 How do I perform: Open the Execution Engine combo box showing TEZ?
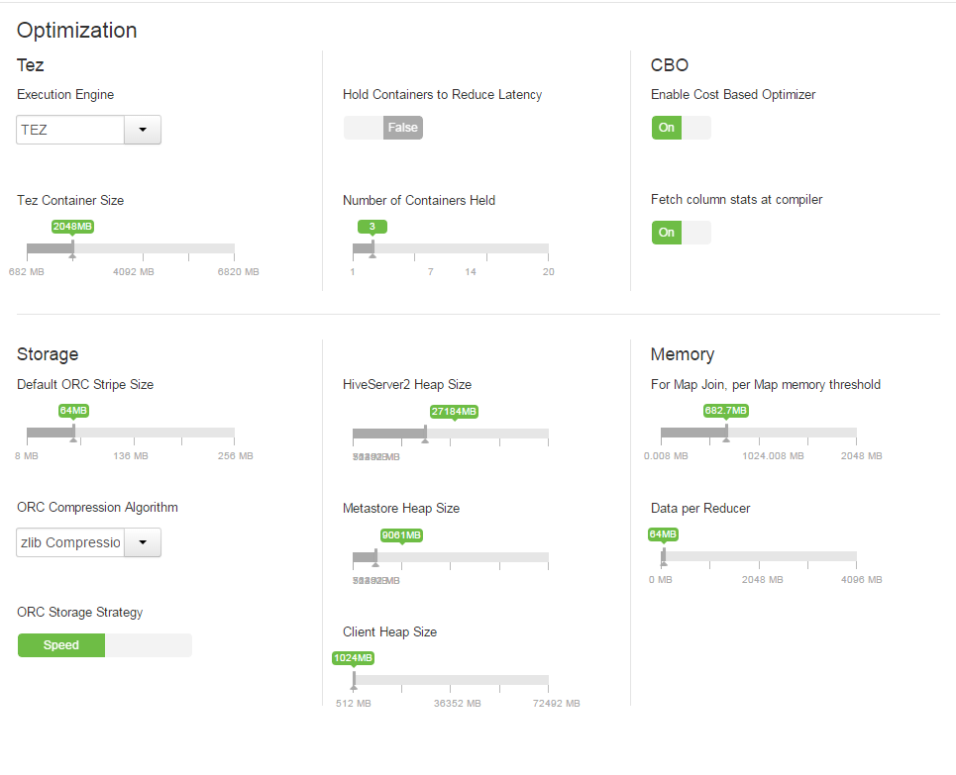69,130
